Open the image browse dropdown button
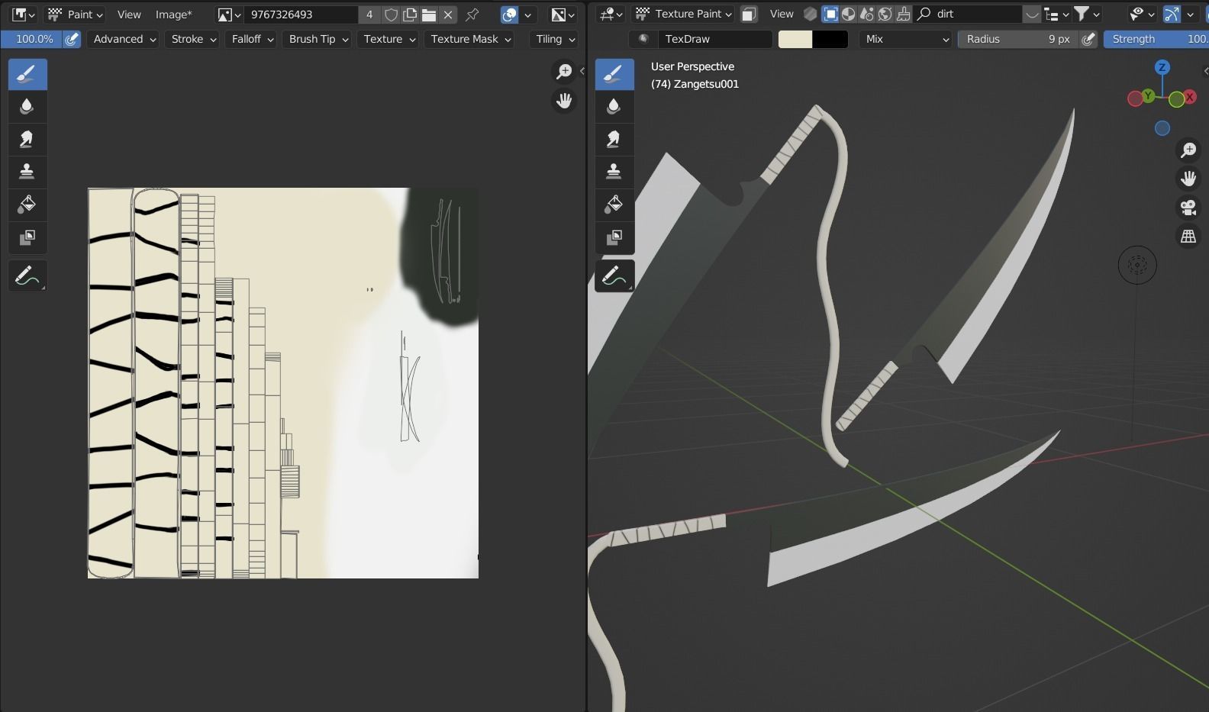Image resolution: width=1209 pixels, height=712 pixels. point(229,14)
